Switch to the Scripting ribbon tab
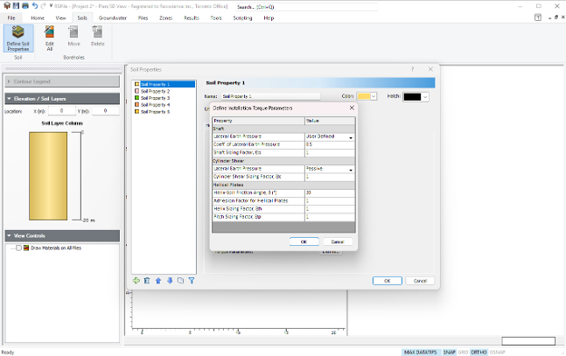Viewport: 566px width, 356px height. 242,18
